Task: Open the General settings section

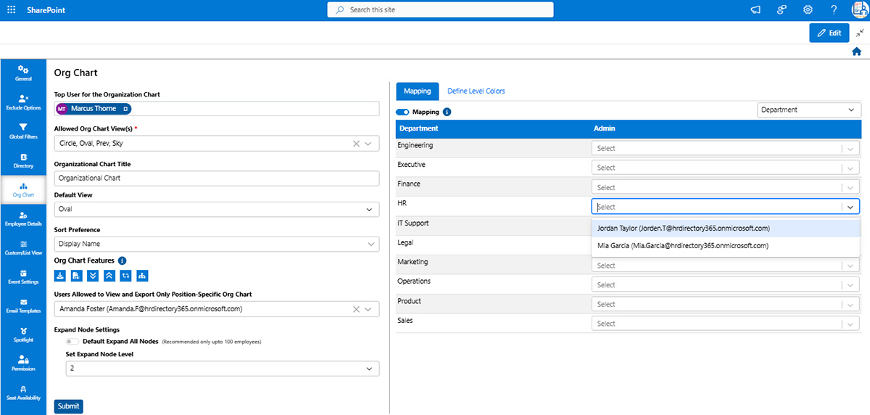Action: pyautogui.click(x=23, y=73)
